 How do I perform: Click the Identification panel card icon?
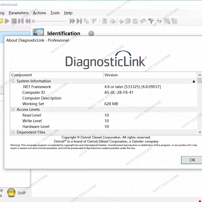tap(38, 32)
